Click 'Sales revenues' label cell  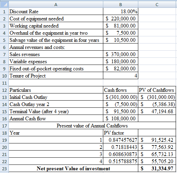tap(56, 54)
